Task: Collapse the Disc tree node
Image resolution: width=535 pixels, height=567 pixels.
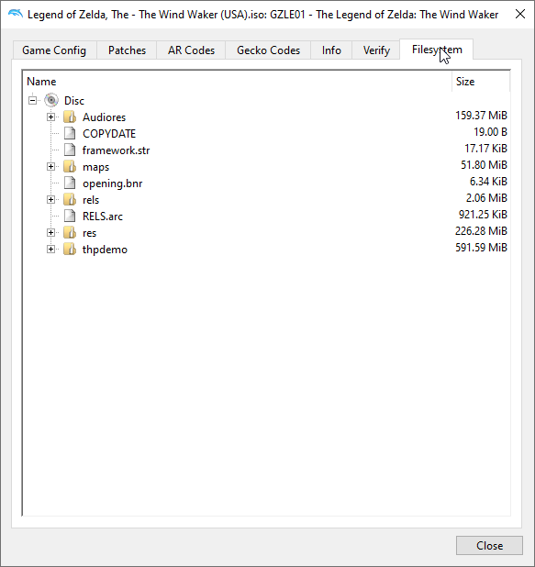Action: click(32, 100)
